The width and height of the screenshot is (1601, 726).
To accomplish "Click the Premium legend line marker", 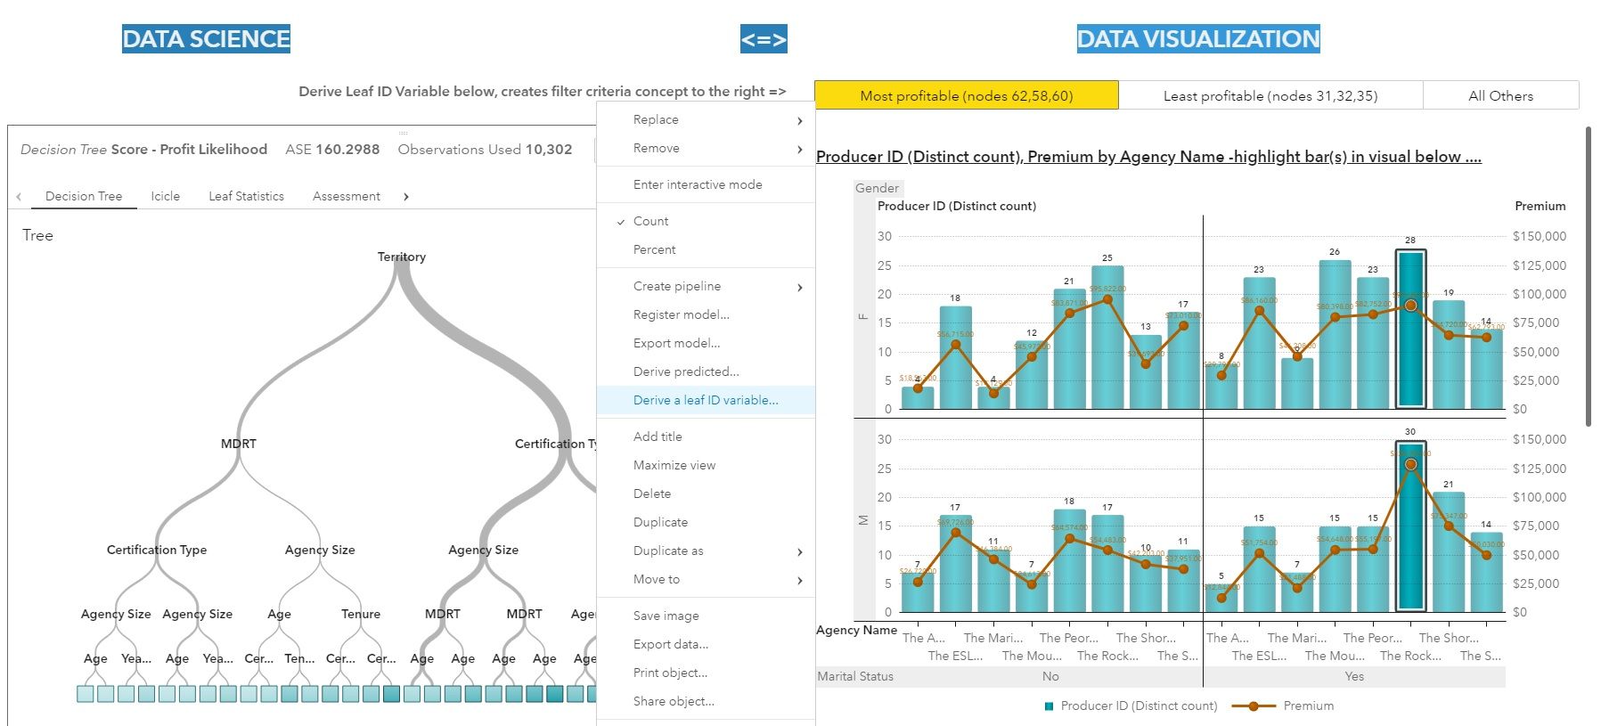I will click(x=1253, y=706).
